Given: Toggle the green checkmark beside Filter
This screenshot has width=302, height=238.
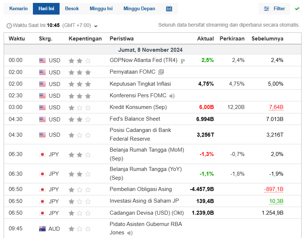Looking at the screenshot, I should [x=297, y=8].
